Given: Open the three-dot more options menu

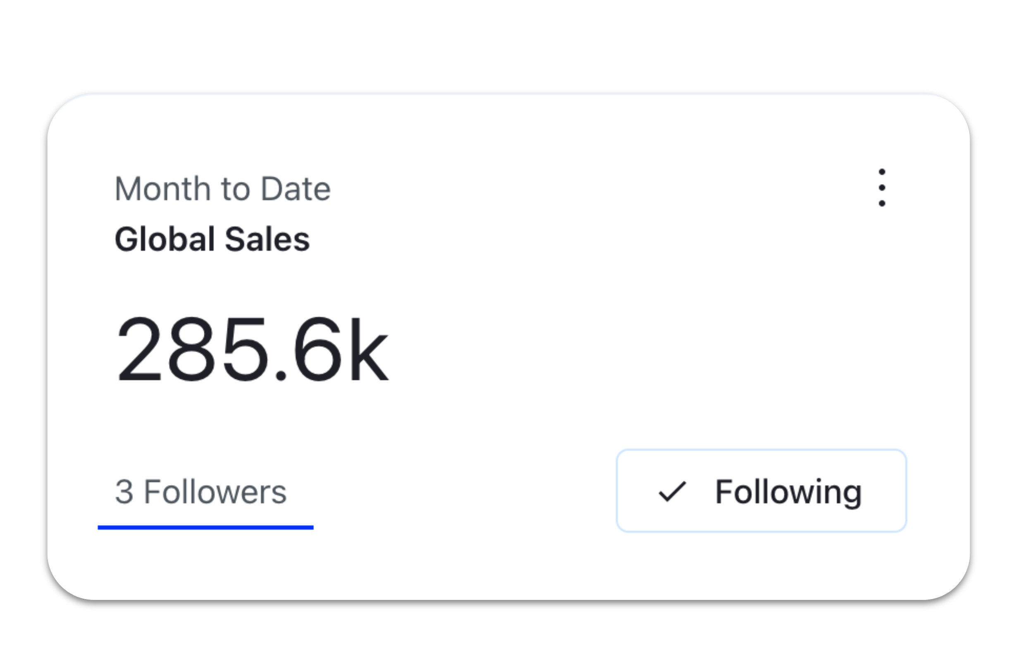Looking at the screenshot, I should click(x=882, y=188).
